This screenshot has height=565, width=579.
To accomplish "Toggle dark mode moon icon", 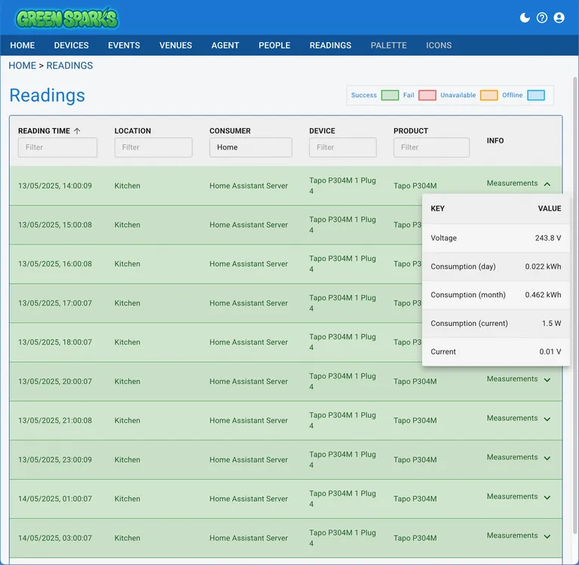I will (x=525, y=17).
